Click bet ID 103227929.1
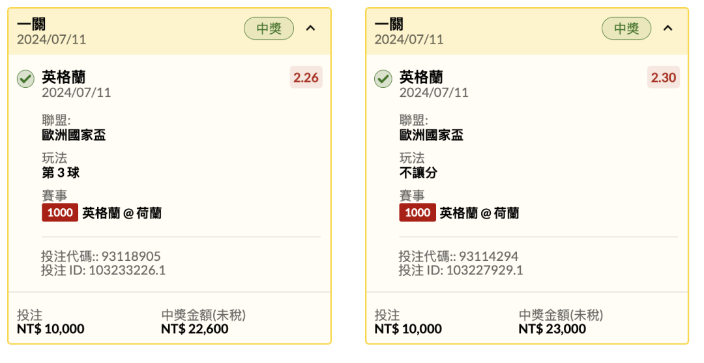The height and width of the screenshot is (363, 704). click(484, 270)
